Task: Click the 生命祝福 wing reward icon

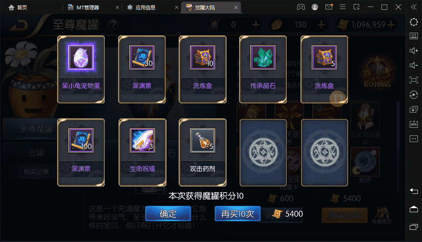Action: (142, 140)
